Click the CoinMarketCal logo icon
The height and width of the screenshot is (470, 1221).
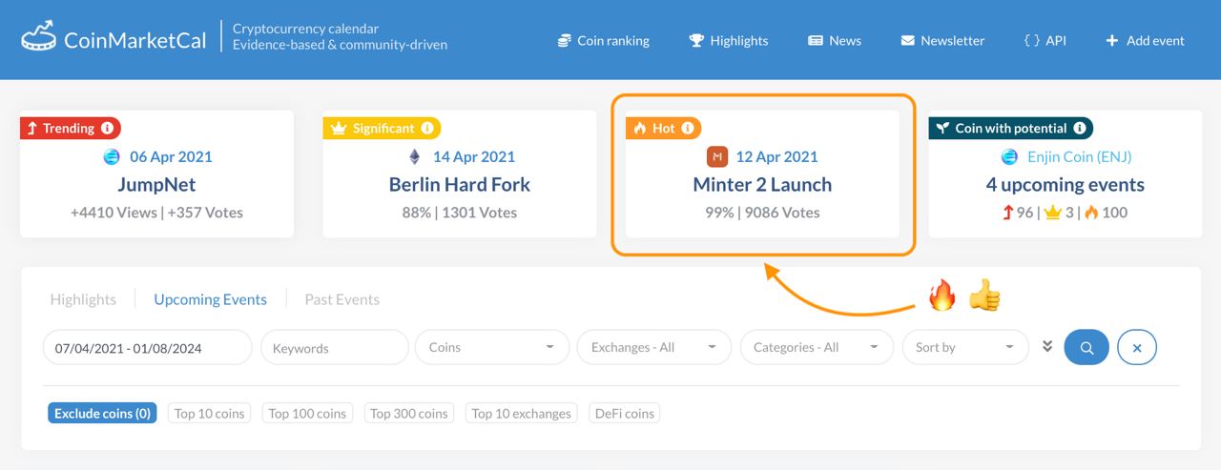(38, 36)
